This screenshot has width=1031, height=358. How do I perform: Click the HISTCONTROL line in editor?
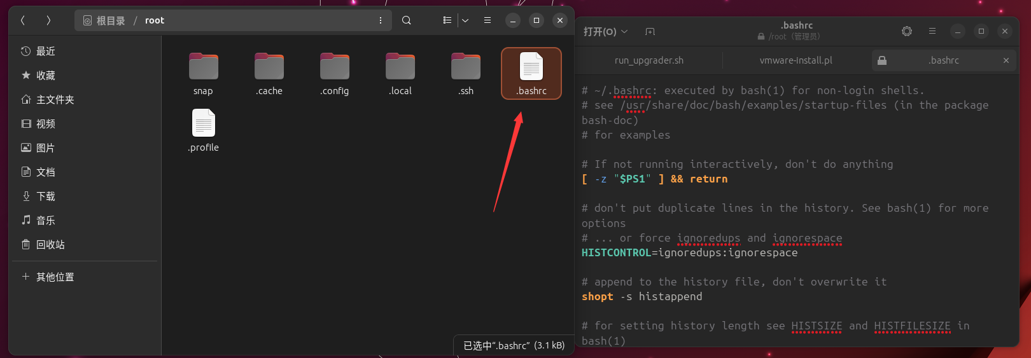[689, 252]
